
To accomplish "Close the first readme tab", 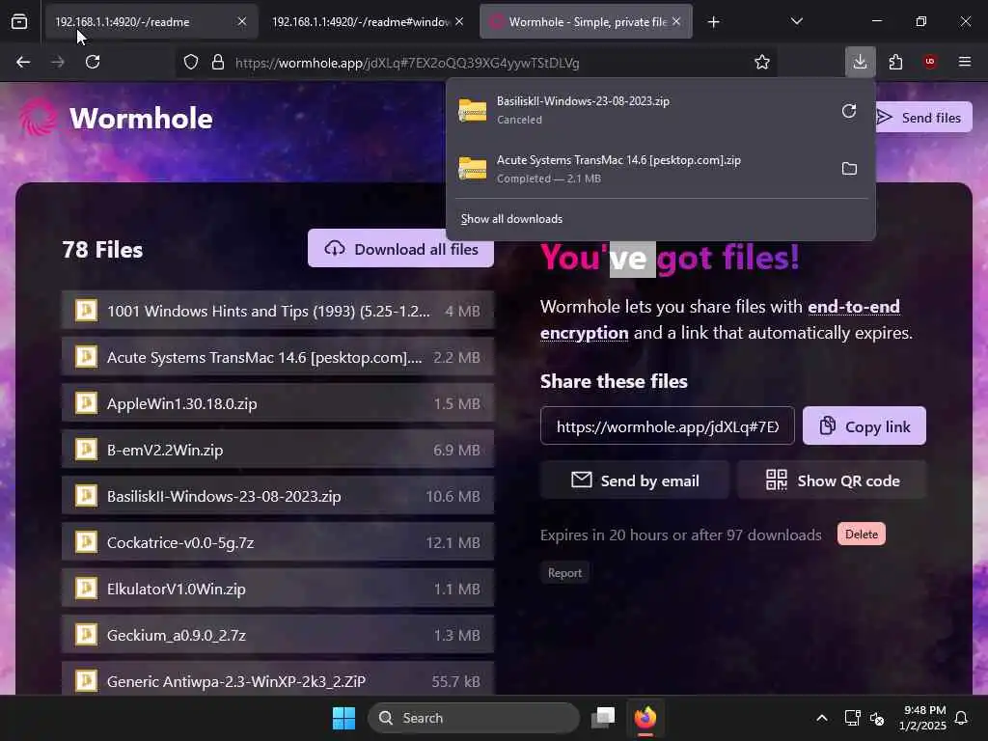I will 242,21.
